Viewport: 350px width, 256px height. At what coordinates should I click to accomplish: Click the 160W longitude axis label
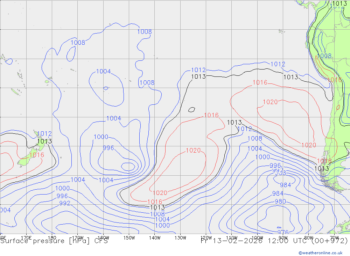[103, 238]
